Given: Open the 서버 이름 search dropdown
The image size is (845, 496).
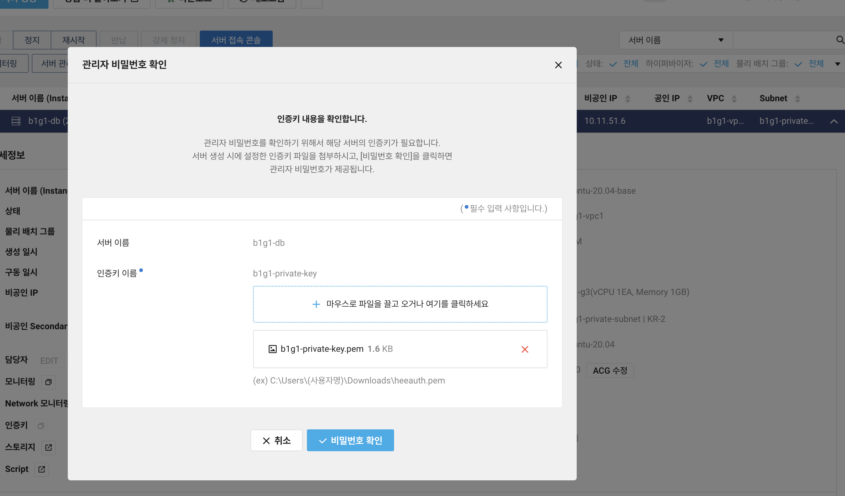Looking at the screenshot, I should (x=676, y=40).
